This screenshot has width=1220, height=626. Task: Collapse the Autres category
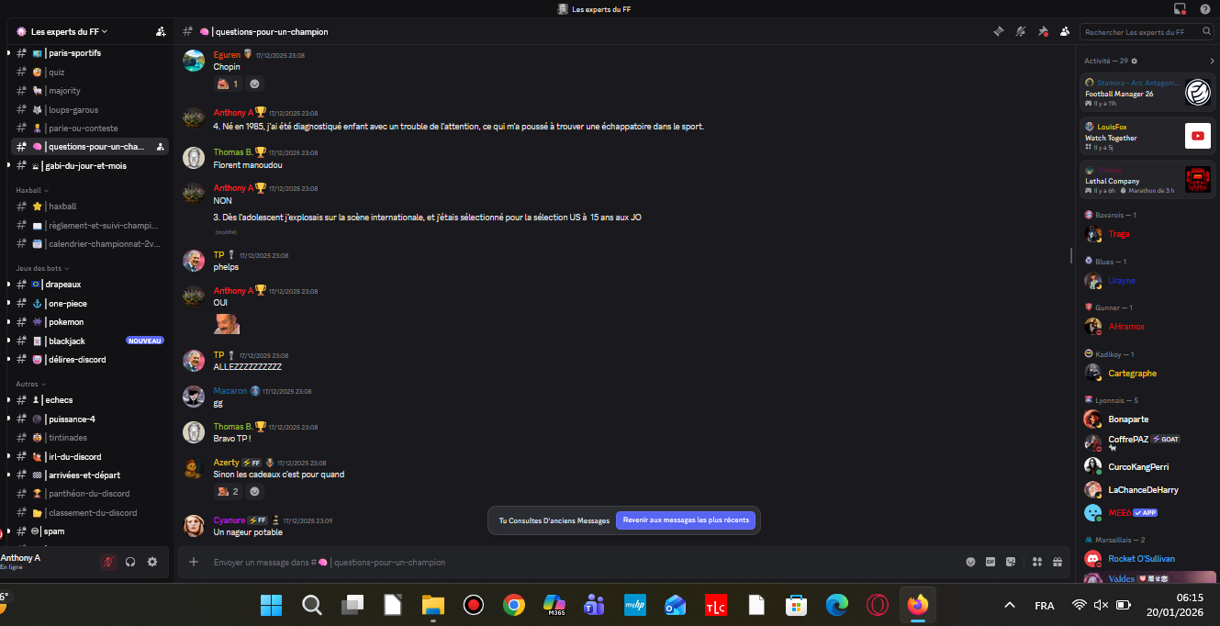(30, 384)
